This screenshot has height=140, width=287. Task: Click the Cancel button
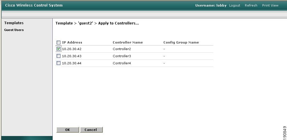91,130
